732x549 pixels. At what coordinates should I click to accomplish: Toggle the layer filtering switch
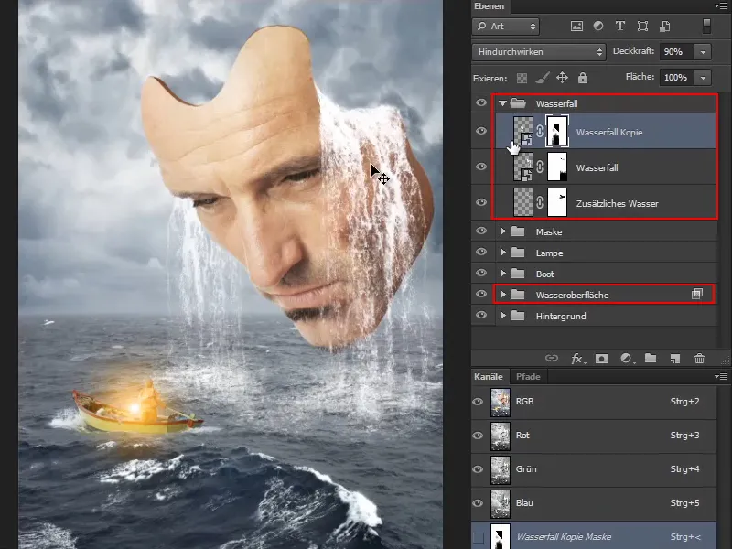pos(706,27)
